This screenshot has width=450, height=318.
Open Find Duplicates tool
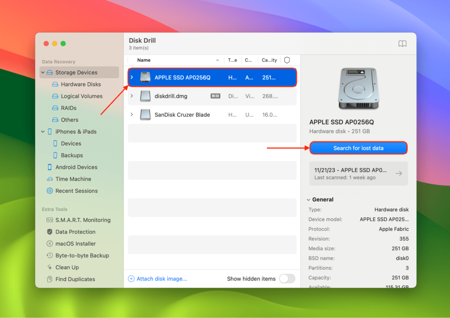[75, 279]
